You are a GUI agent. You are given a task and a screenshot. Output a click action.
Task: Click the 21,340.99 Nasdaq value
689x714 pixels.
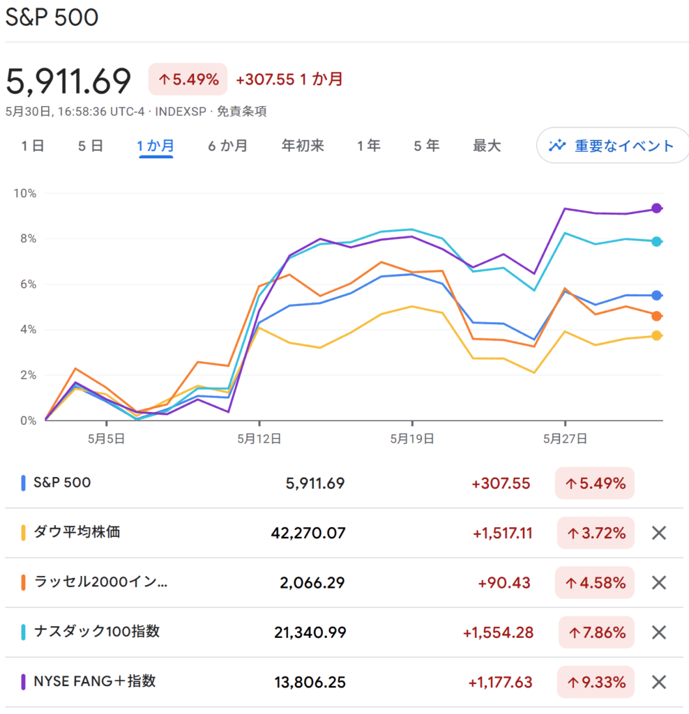click(310, 632)
